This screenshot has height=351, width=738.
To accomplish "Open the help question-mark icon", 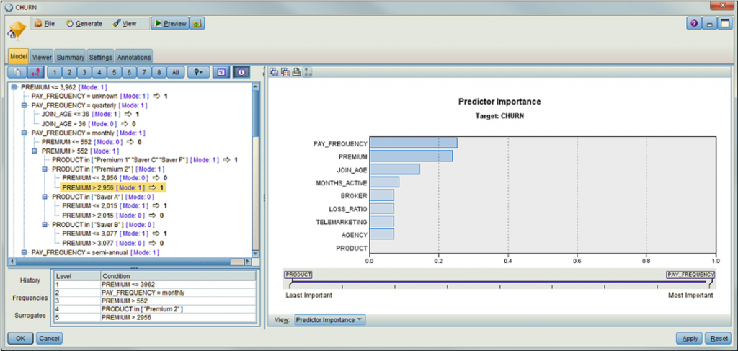I will coord(694,24).
